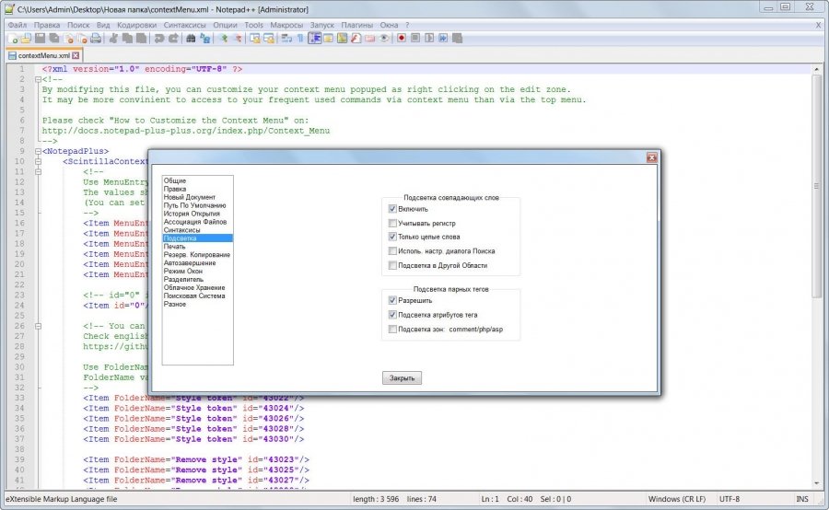This screenshot has width=829, height=510.
Task: Select 'Автозавершение' in the settings list
Action: pyautogui.click(x=188, y=262)
